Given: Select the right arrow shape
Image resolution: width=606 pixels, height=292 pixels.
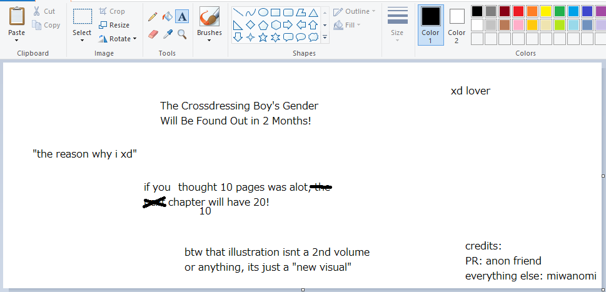Looking at the screenshot, I should click(x=288, y=25).
